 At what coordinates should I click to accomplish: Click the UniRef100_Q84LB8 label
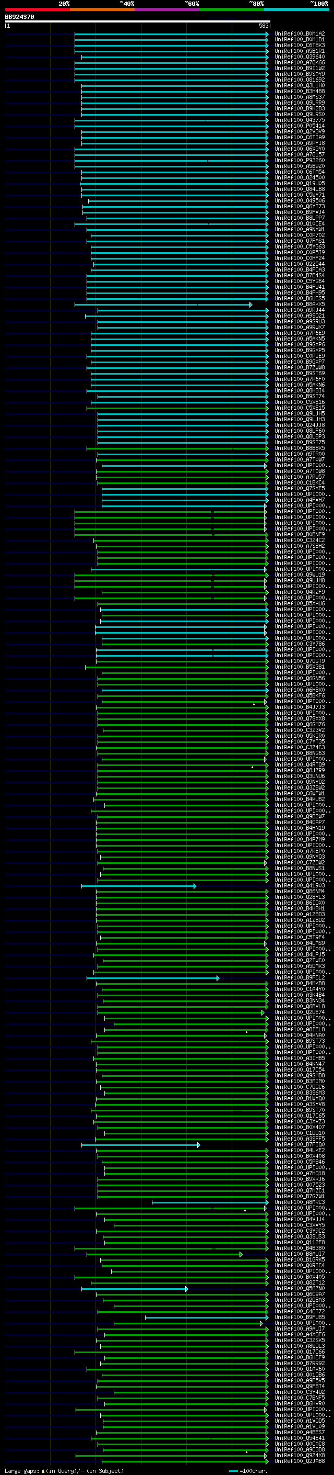[299, 189]
